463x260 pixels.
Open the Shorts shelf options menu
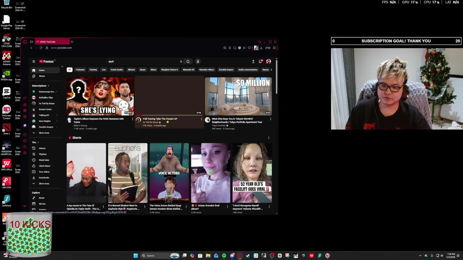pos(269,138)
